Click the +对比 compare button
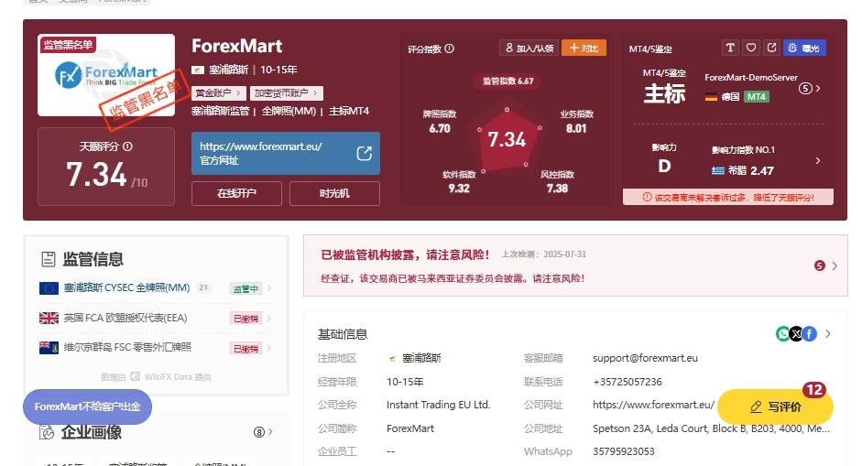862x466 pixels. point(584,48)
